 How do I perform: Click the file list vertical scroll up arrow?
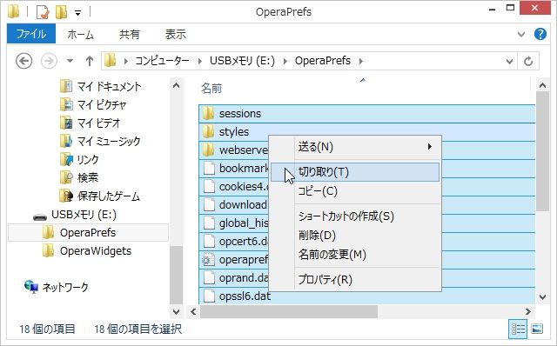point(542,85)
